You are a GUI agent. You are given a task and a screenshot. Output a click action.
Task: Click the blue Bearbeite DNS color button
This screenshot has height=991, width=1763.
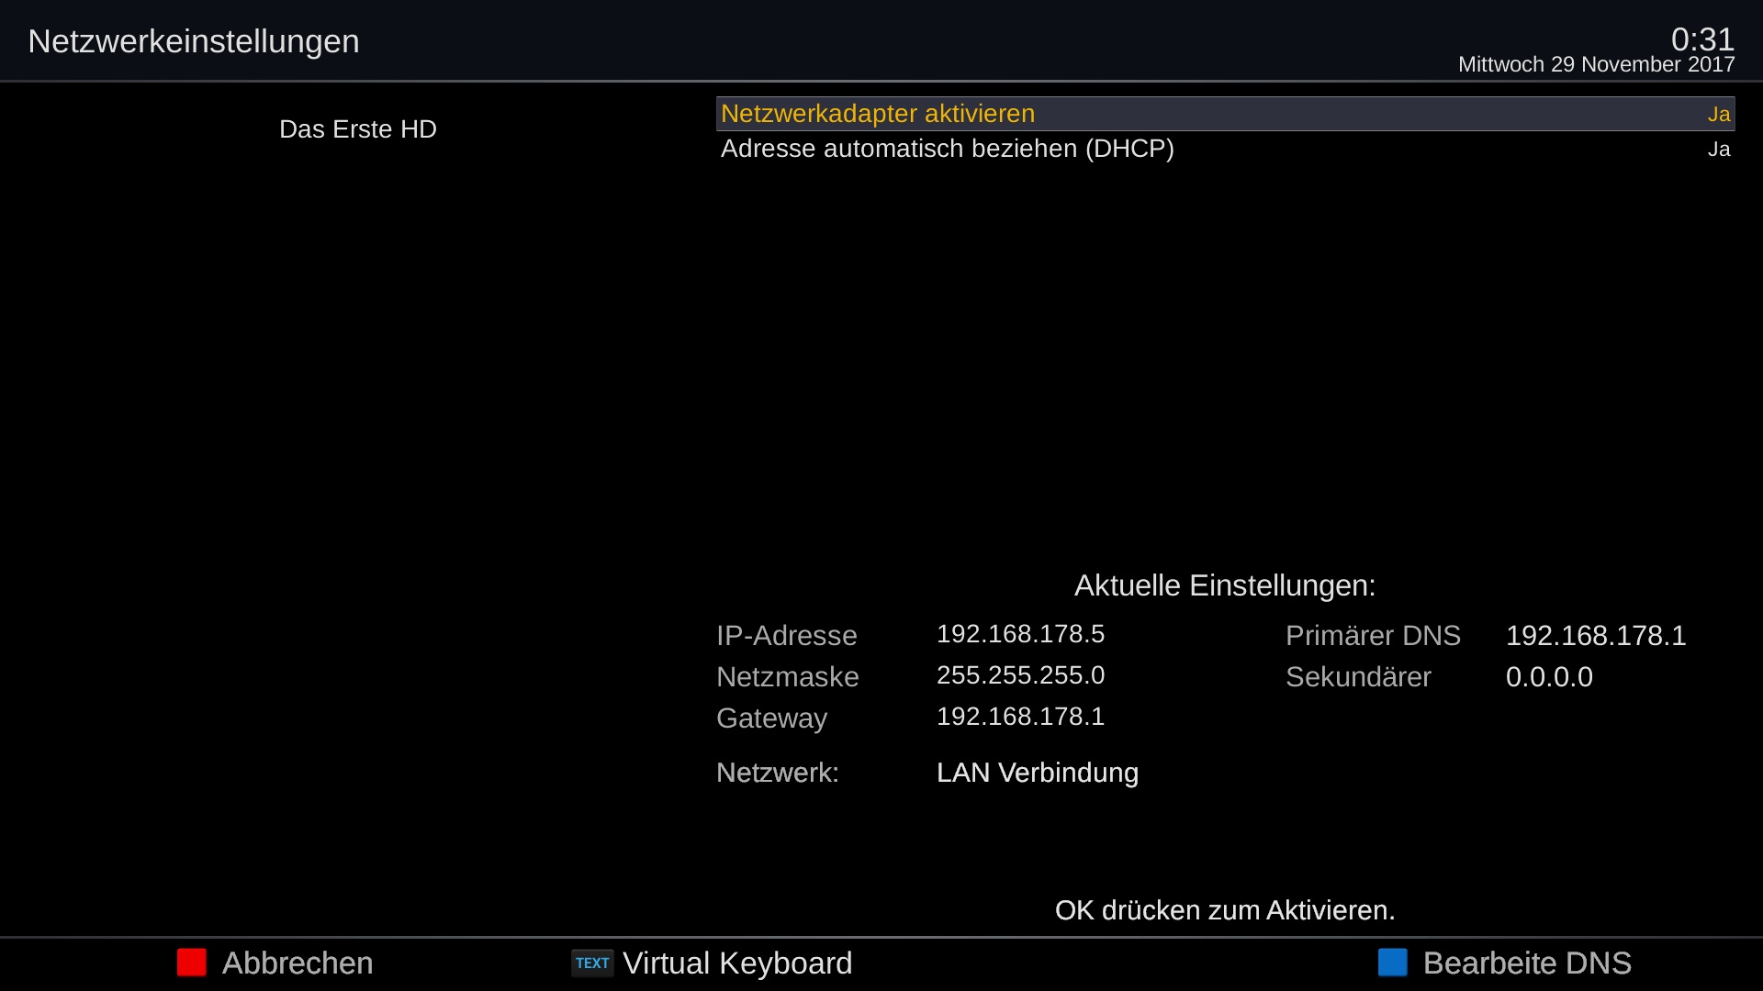pos(1393,963)
